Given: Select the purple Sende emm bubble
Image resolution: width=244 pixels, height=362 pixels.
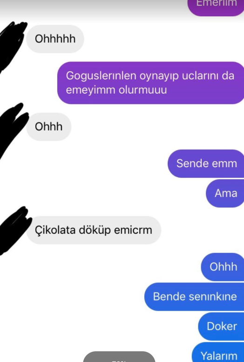Looking at the screenshot, I should 206,164.
